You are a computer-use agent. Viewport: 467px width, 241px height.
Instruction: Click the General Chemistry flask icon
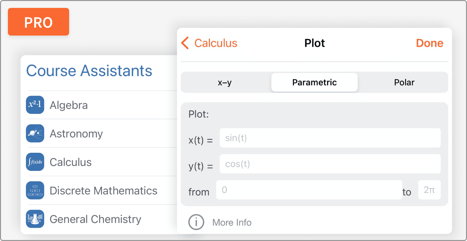point(35,219)
